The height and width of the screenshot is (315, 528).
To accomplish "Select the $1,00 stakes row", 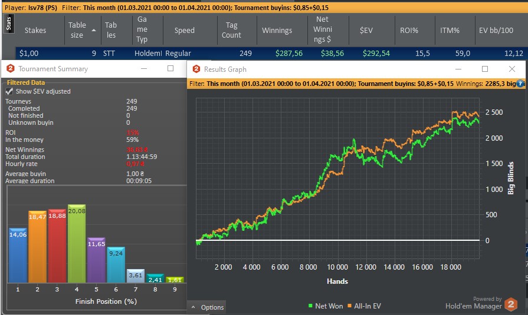I will (x=271, y=53).
